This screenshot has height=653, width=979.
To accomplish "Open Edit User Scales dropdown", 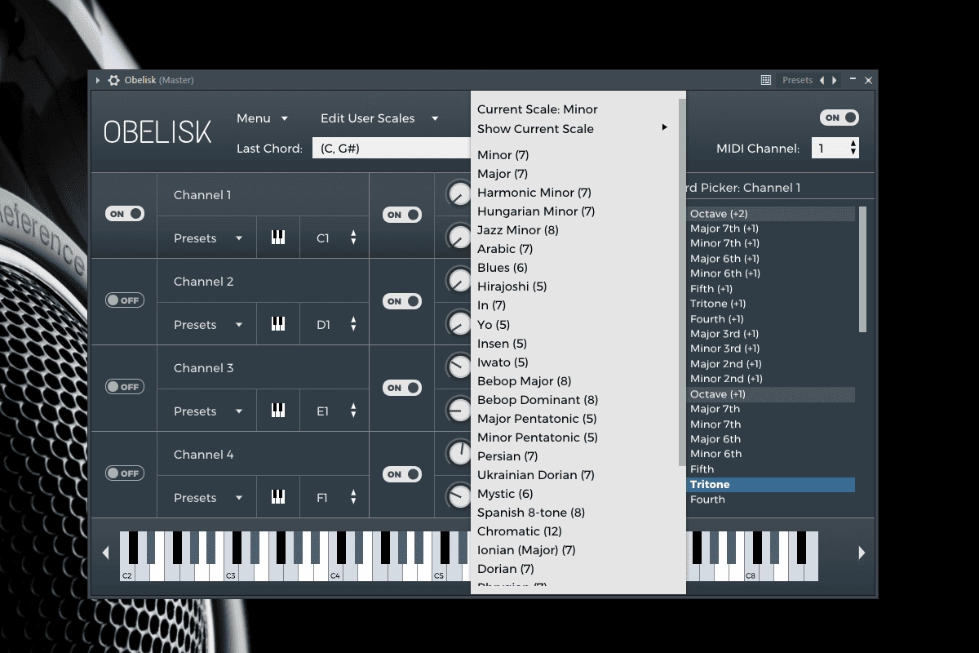I will 379,118.
